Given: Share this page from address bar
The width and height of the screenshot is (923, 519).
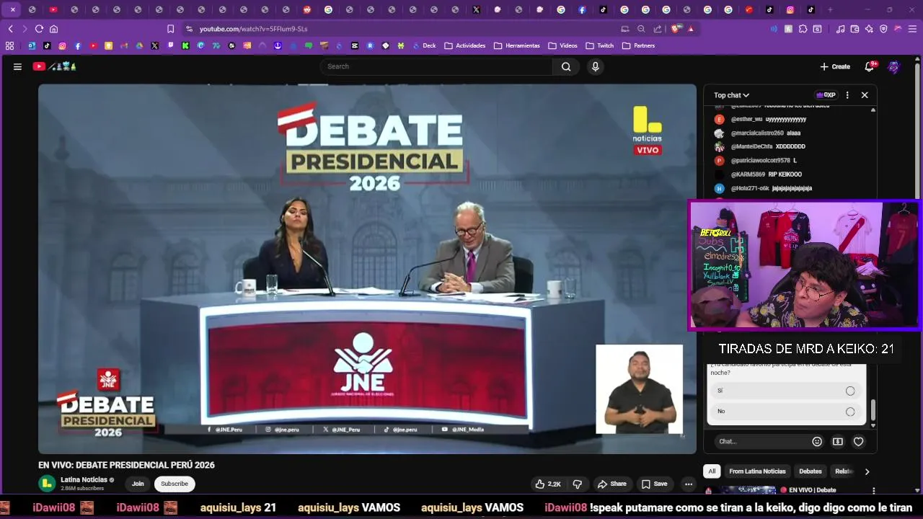Looking at the screenshot, I should [x=658, y=29].
